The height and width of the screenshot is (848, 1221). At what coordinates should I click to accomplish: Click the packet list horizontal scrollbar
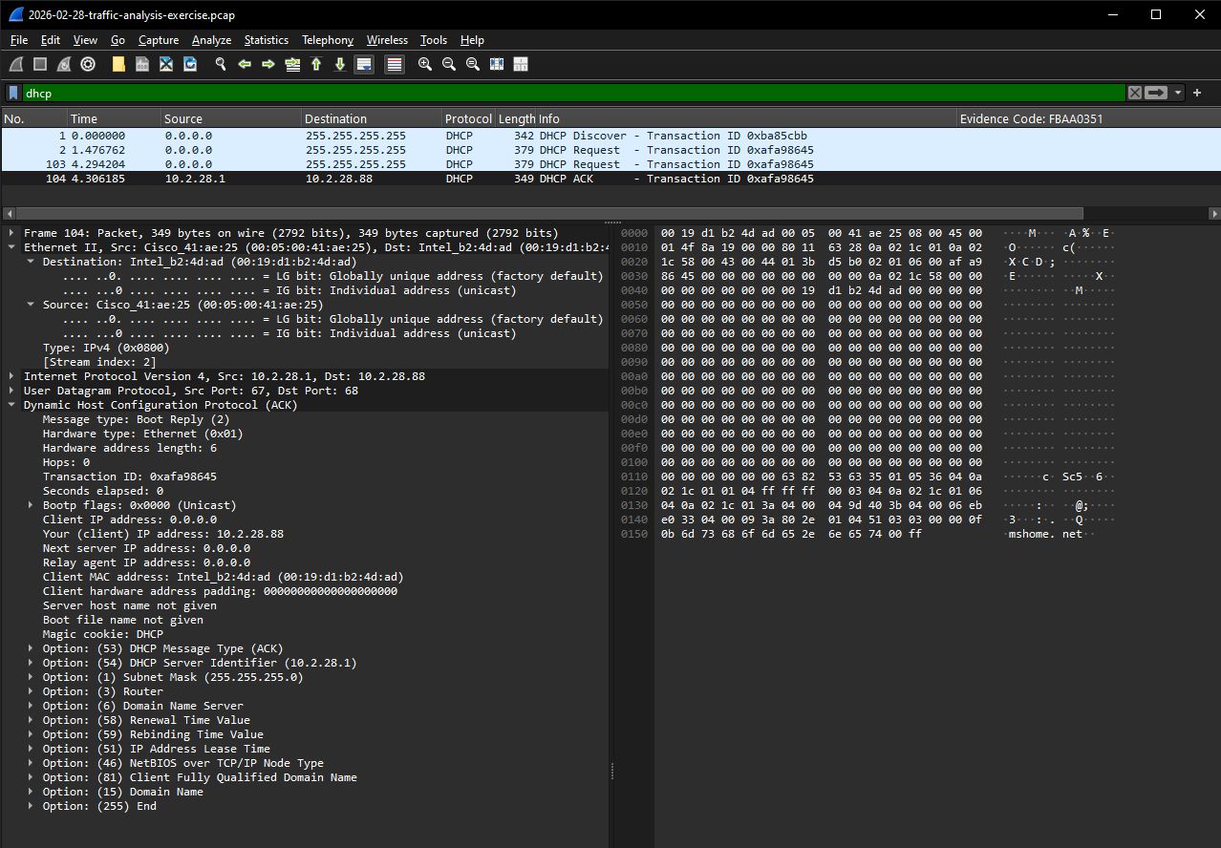[549, 213]
